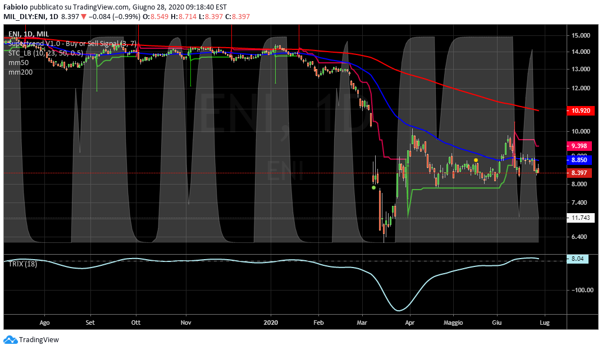Open the TradingView text link
Viewport: 602px width, 350px height.
(39, 340)
